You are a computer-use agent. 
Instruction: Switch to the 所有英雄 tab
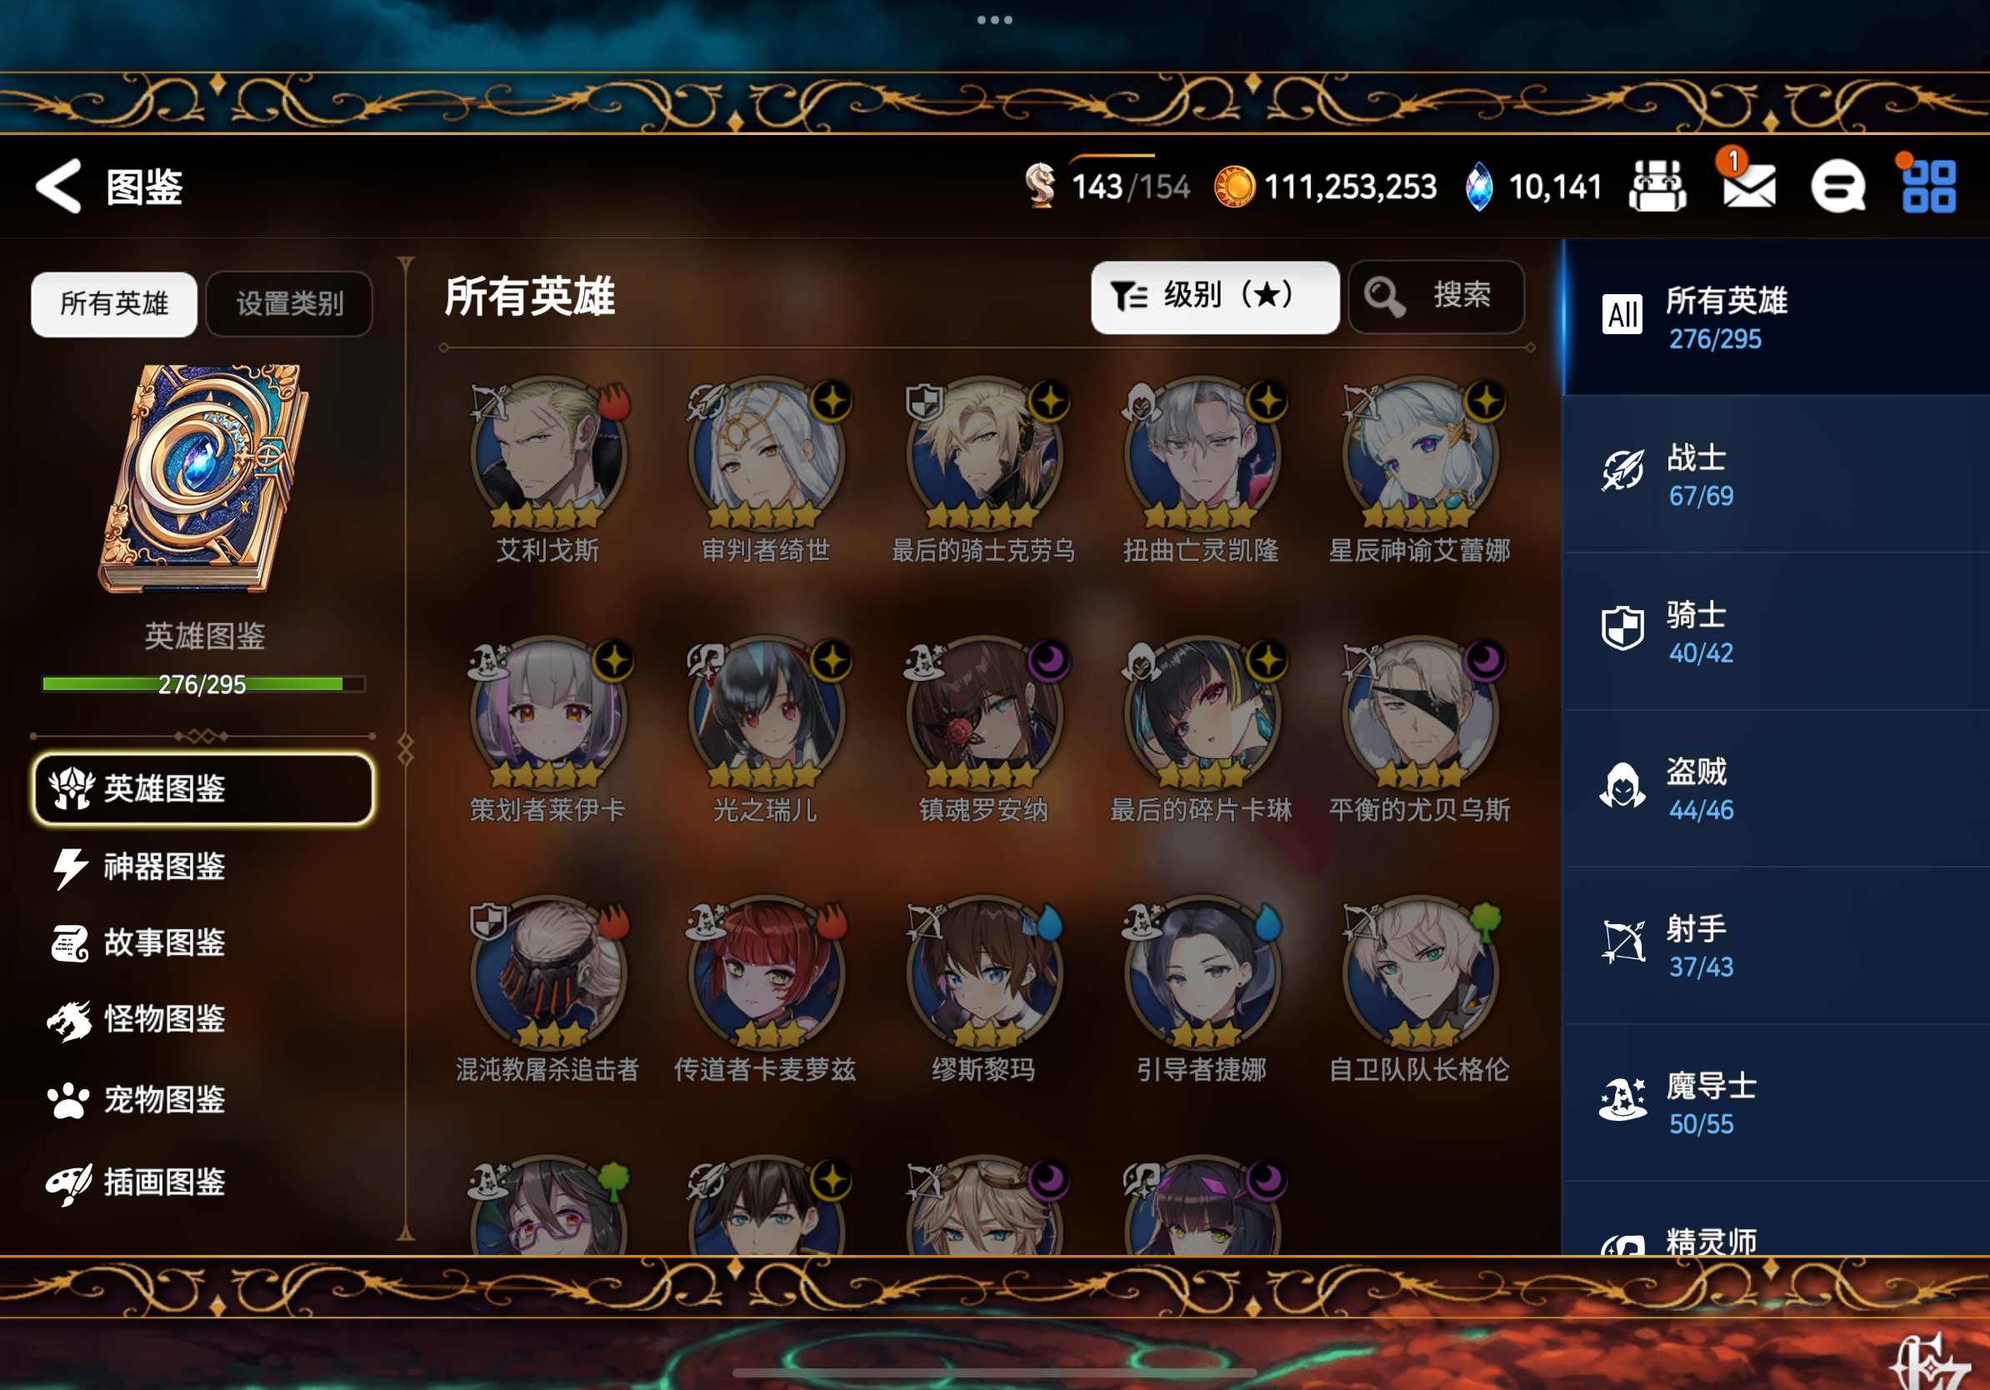(114, 304)
